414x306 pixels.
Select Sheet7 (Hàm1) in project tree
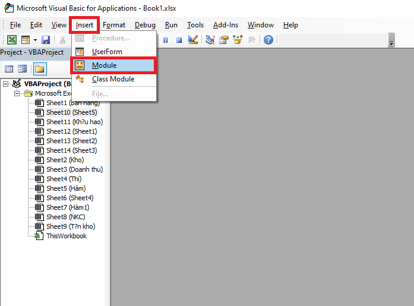tap(68, 207)
